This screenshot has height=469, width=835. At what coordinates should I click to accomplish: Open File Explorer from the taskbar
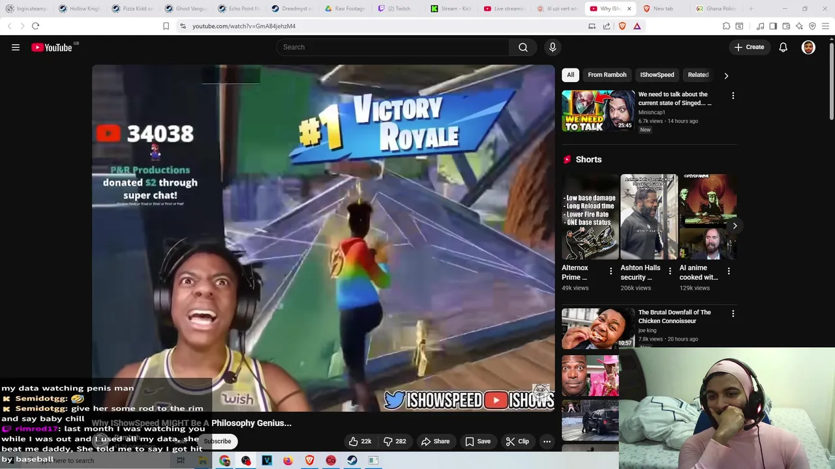coord(203,461)
